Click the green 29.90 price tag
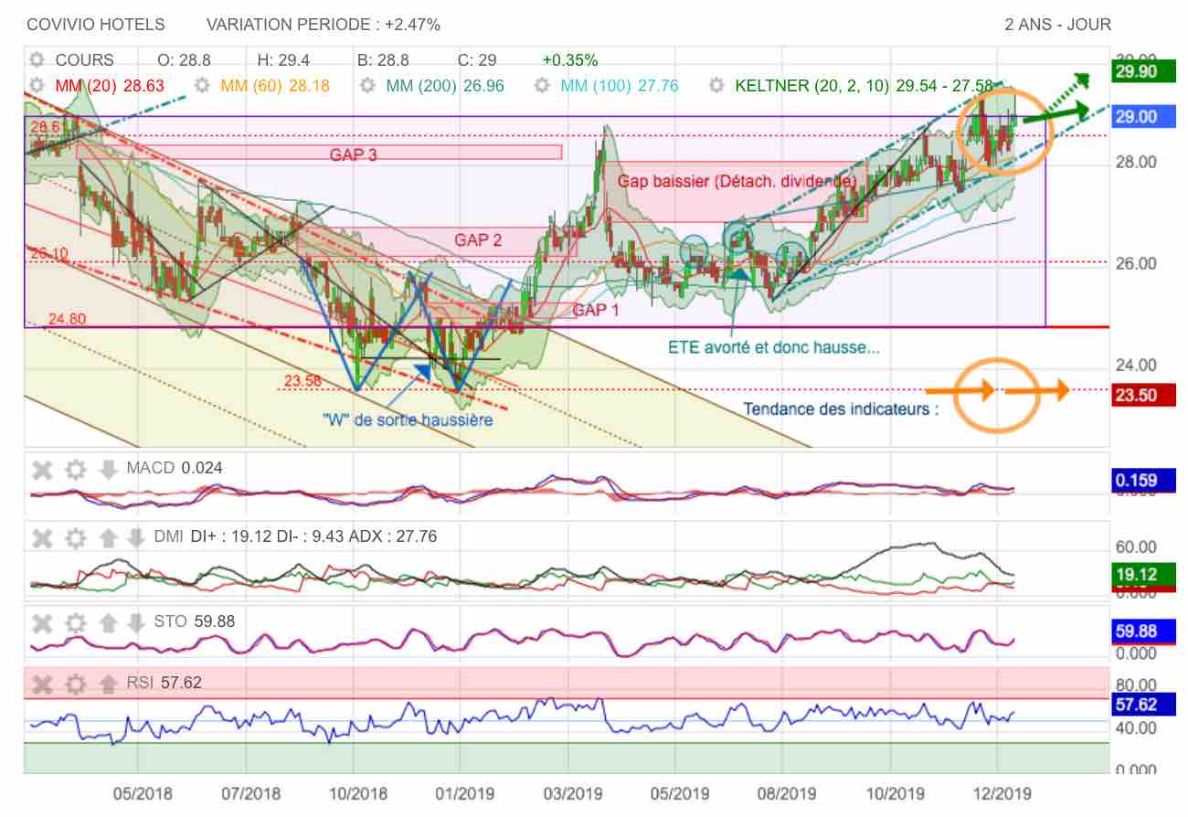Screen dimensions: 1188x817 point(1141,71)
